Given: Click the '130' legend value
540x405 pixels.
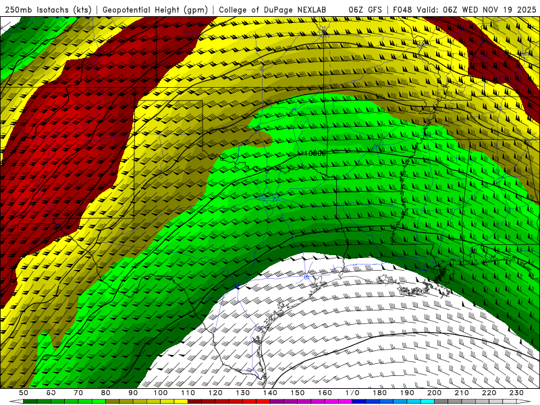Looking at the screenshot, I should click(243, 393).
